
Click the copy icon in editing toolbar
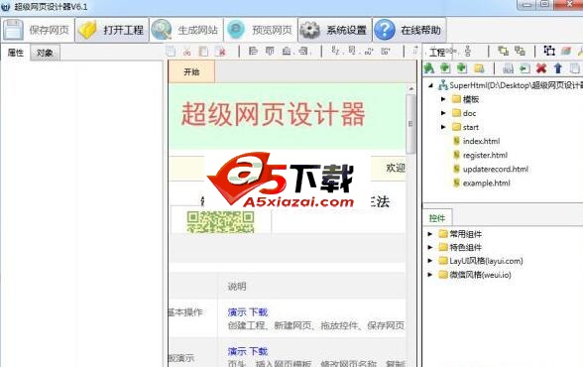pos(171,52)
